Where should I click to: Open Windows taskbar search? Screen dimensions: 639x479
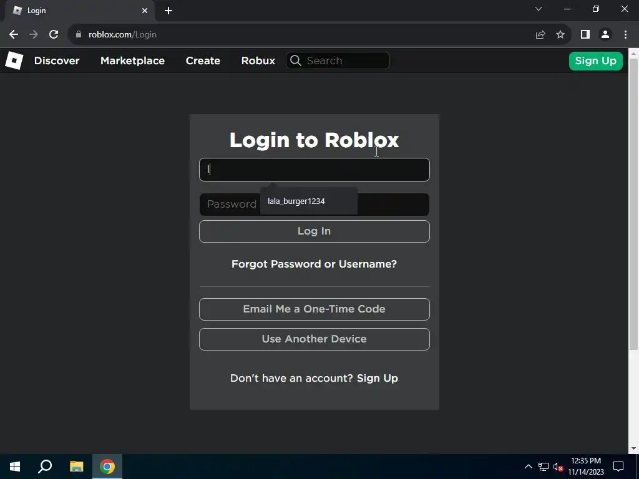pyautogui.click(x=45, y=467)
